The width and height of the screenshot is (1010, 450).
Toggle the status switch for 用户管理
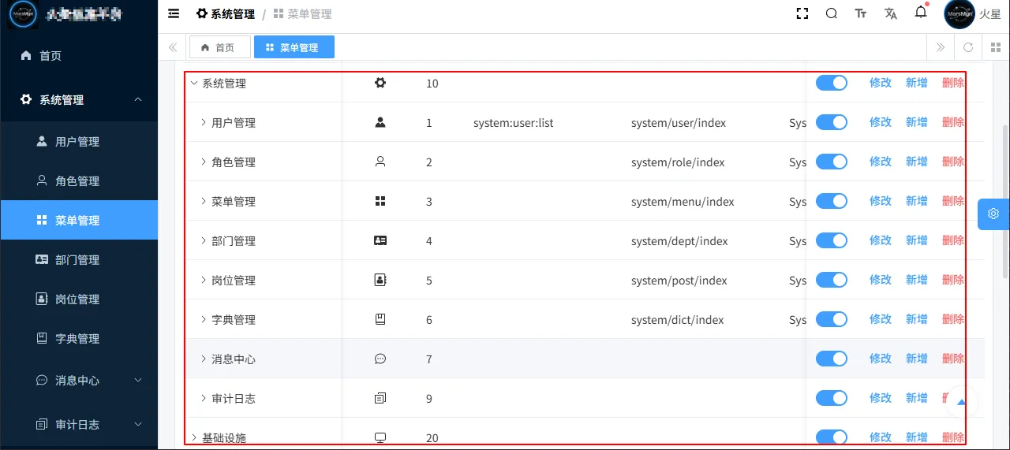coord(831,122)
